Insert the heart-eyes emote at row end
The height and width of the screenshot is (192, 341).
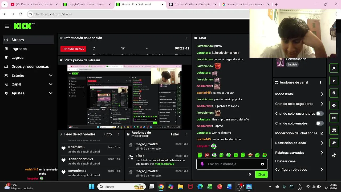click(265, 155)
